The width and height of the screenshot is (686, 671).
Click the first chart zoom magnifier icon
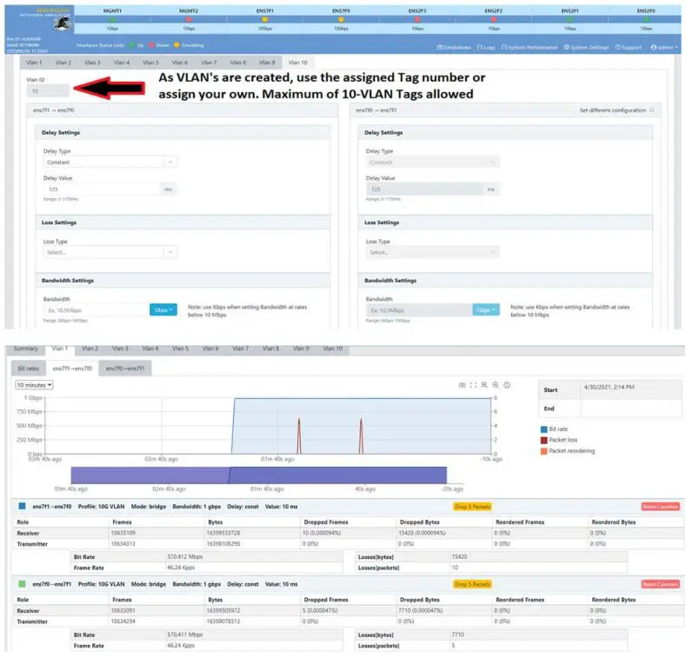click(484, 385)
